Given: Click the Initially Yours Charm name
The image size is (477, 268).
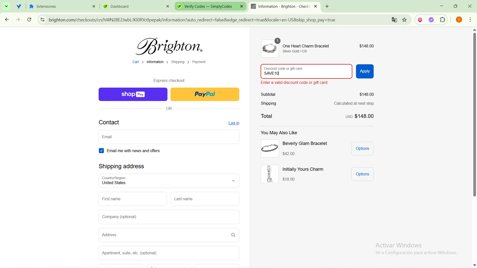Looking at the screenshot, I should pyautogui.click(x=303, y=169).
